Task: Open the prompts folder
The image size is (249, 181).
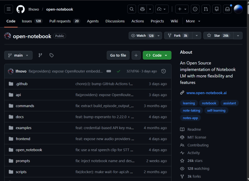Action: (23, 161)
